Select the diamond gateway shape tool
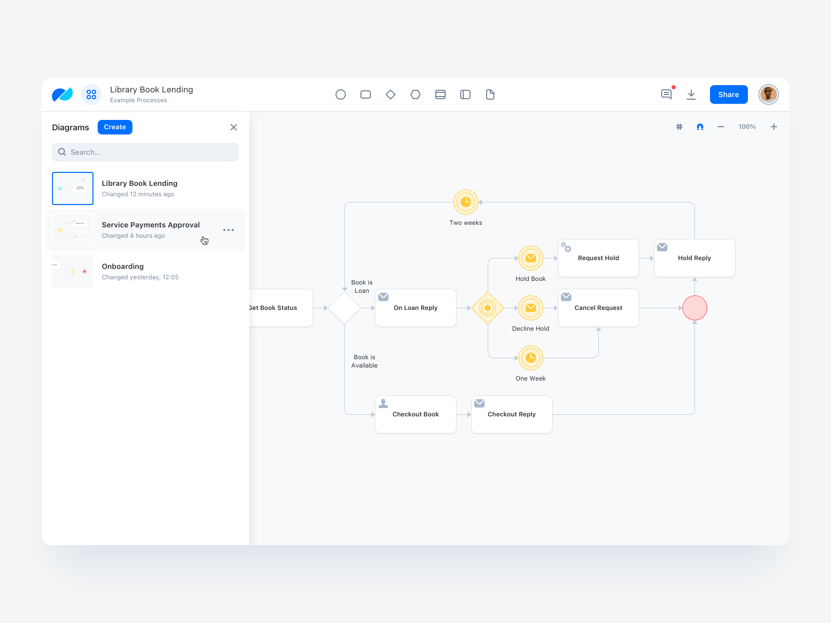The width and height of the screenshot is (831, 623). click(x=391, y=94)
